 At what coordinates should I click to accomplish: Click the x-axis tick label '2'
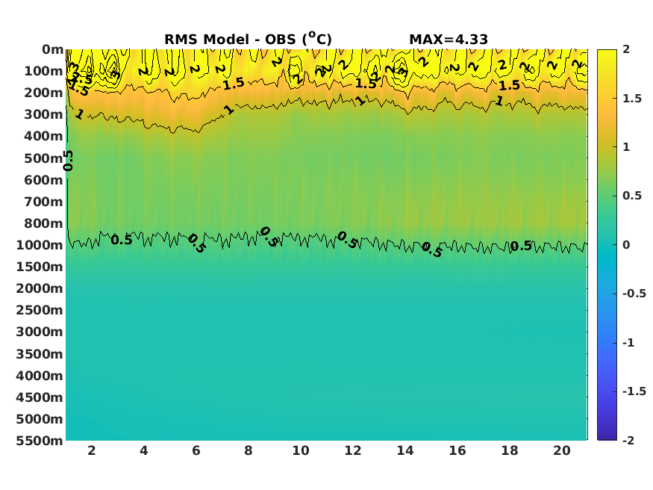click(x=92, y=450)
